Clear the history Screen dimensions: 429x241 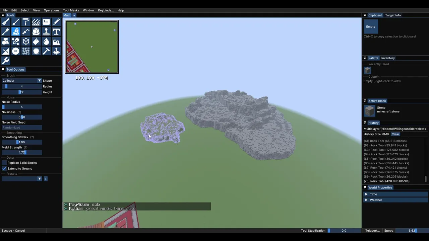coord(395,134)
